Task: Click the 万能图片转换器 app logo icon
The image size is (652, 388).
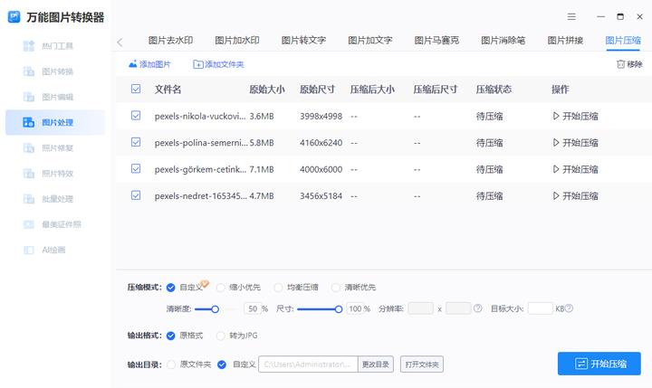Action: (x=14, y=16)
